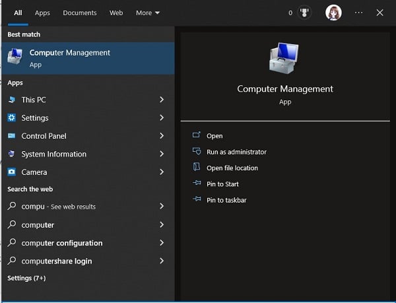
Task: Open the More filter dropdown
Action: click(x=148, y=13)
